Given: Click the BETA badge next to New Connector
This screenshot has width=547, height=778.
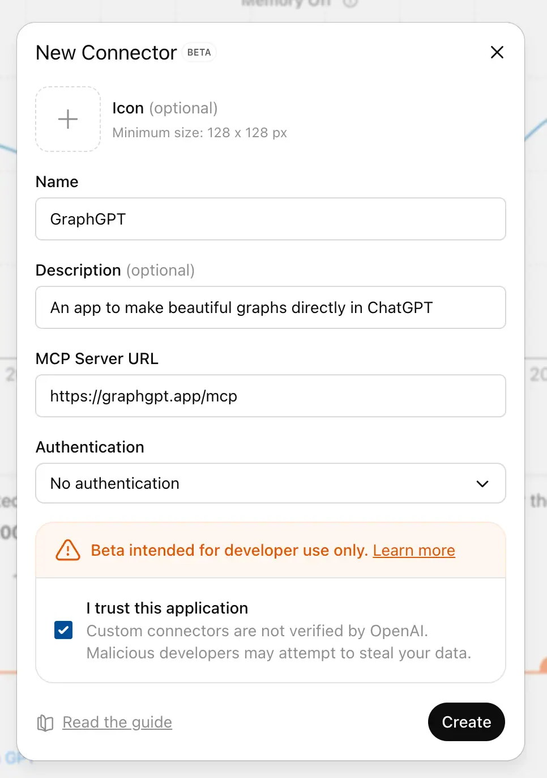Looking at the screenshot, I should (x=199, y=52).
